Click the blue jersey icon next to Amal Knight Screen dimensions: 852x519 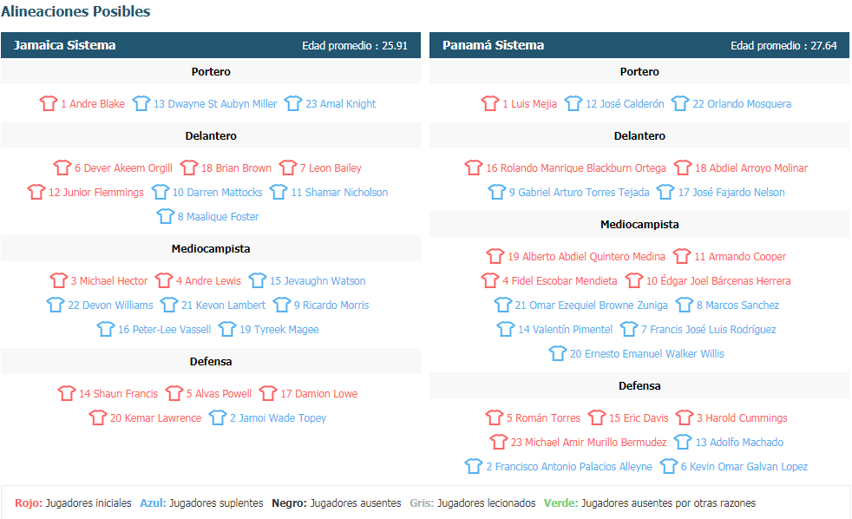(x=293, y=103)
